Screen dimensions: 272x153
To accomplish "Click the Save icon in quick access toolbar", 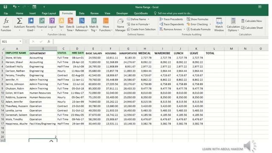I will click(x=6, y=7).
